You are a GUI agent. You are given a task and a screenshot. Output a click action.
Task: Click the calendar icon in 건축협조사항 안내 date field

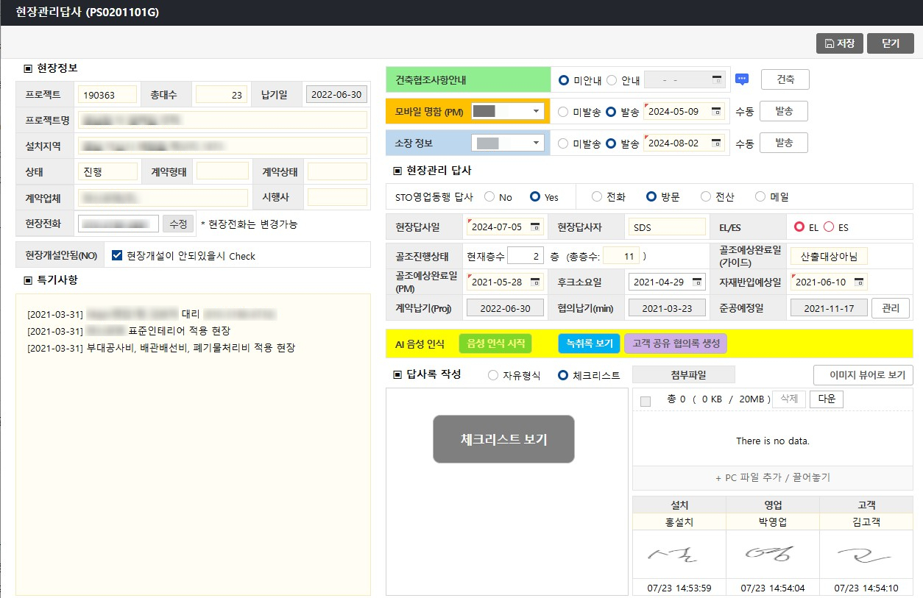click(716, 80)
